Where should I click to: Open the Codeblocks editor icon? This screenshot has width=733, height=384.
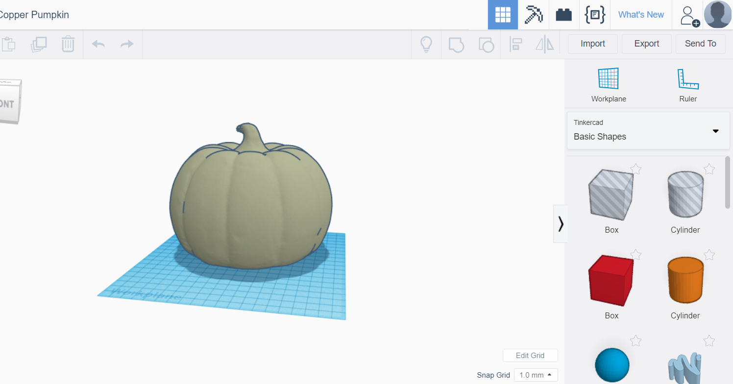coord(595,15)
